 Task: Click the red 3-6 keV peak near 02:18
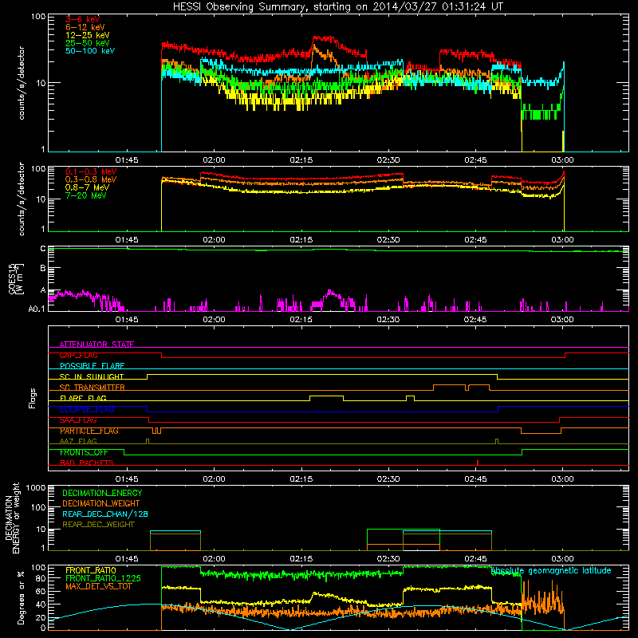coord(324,38)
